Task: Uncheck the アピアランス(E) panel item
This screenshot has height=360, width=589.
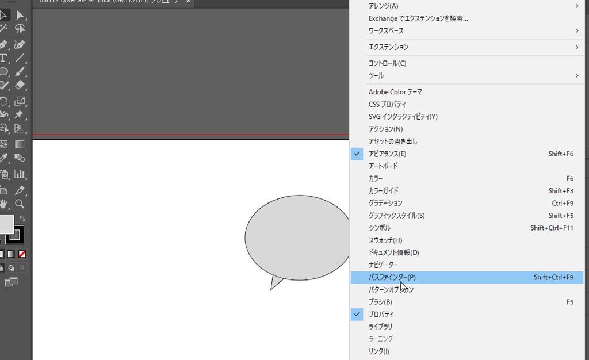Action: [x=387, y=154]
